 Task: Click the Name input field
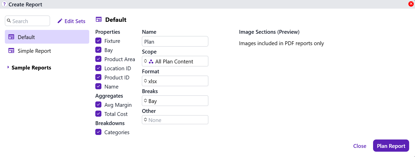tap(175, 42)
